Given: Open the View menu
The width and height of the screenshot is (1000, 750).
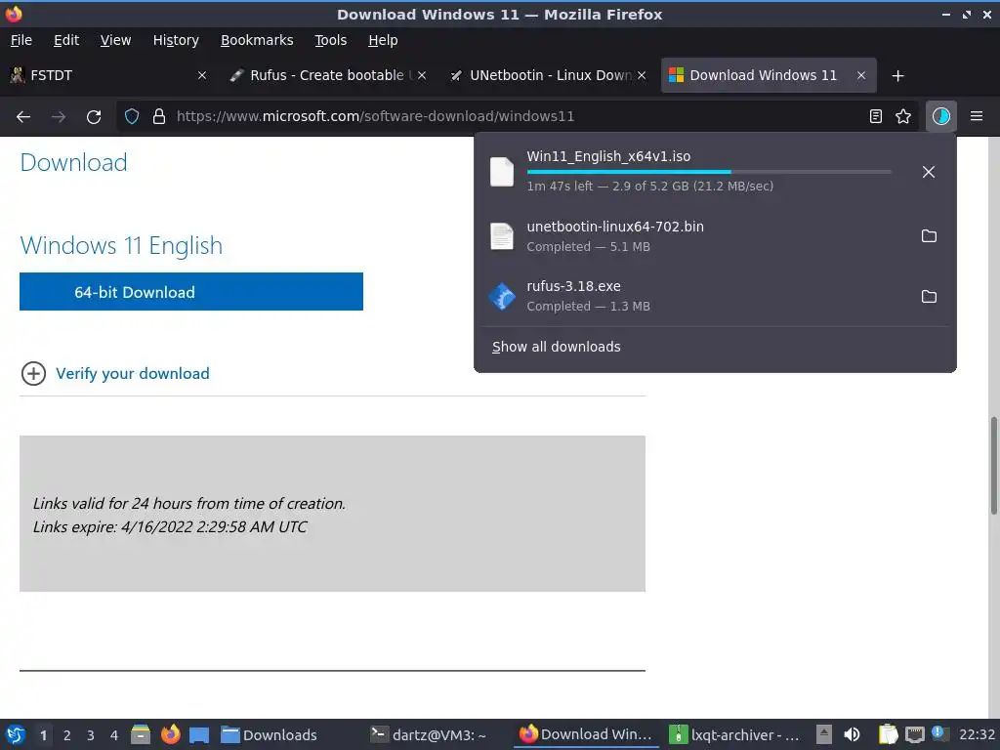Looking at the screenshot, I should pos(115,40).
